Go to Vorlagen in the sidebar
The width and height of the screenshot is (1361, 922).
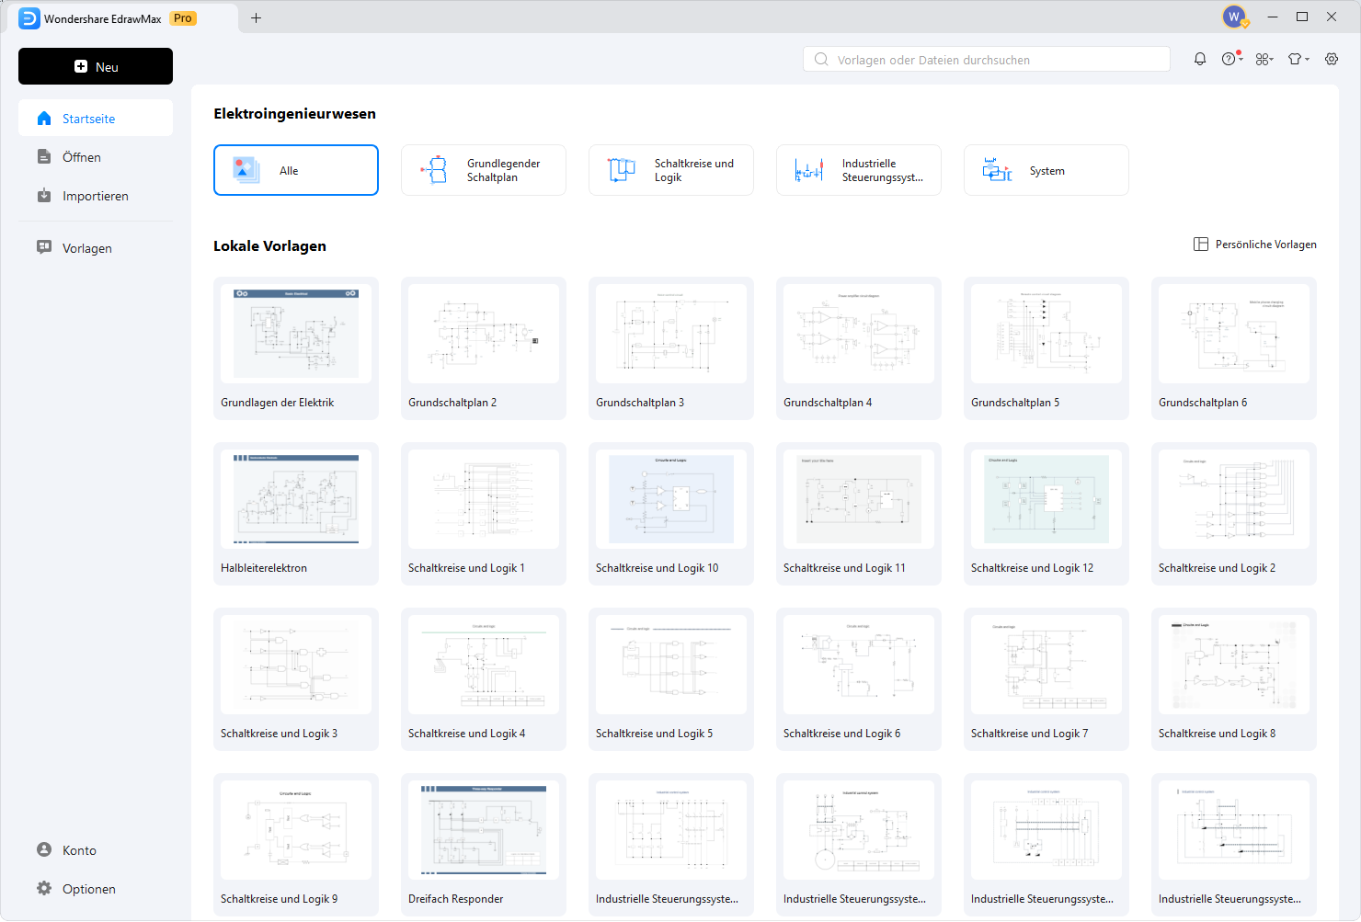96,248
